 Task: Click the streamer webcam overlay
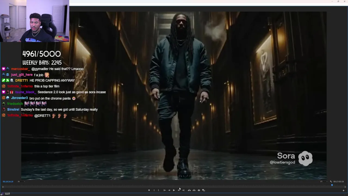pos(35,21)
